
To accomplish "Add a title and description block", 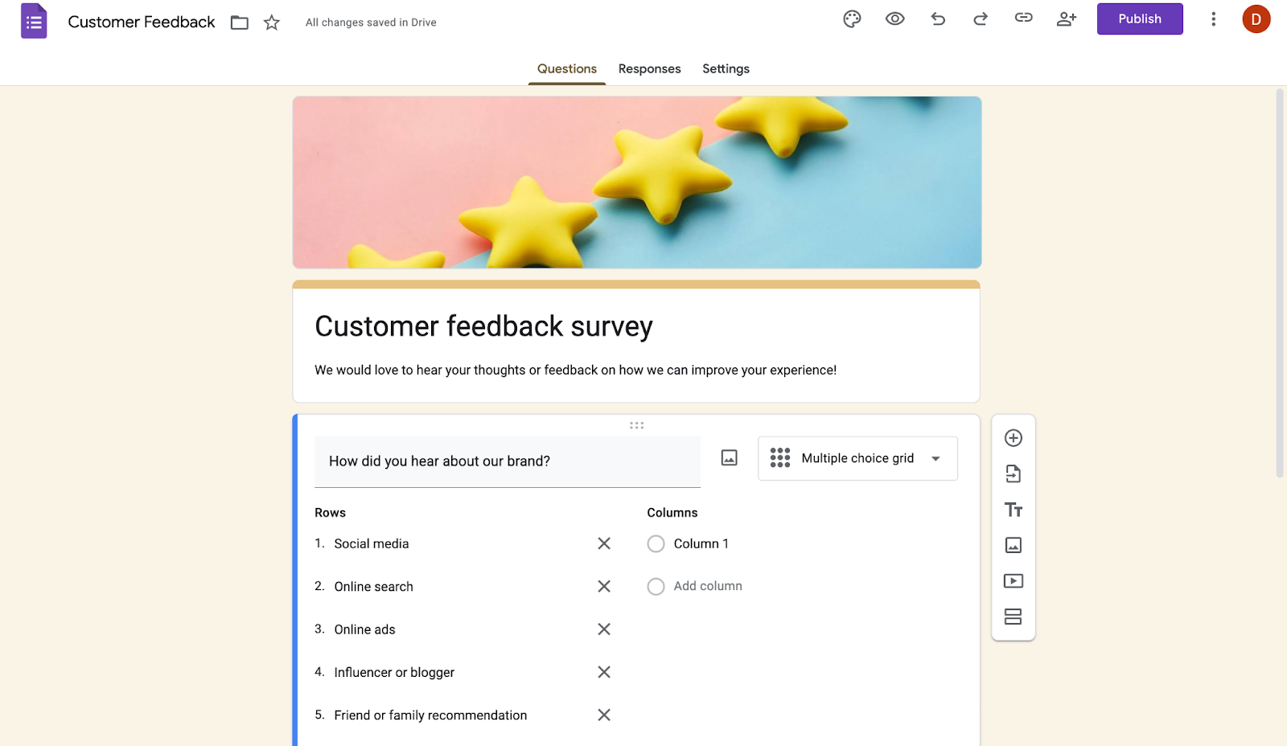I will click(x=1013, y=509).
